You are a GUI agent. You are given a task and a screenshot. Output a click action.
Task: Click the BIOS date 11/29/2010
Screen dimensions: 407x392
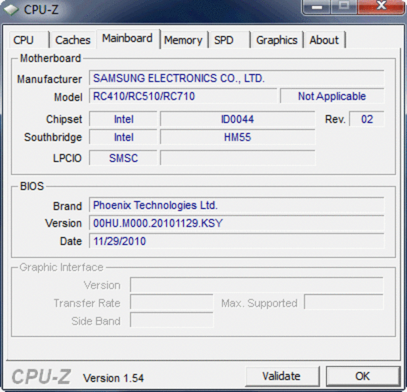[236, 241]
